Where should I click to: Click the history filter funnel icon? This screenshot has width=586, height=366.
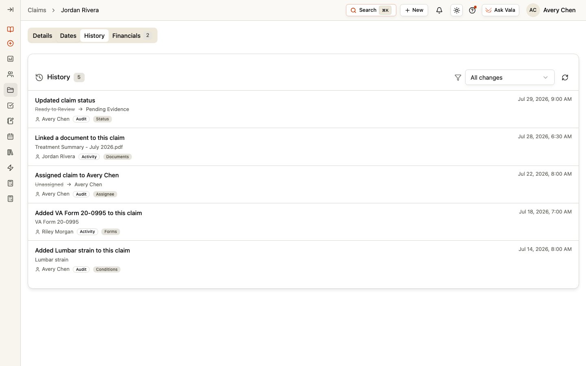click(458, 77)
